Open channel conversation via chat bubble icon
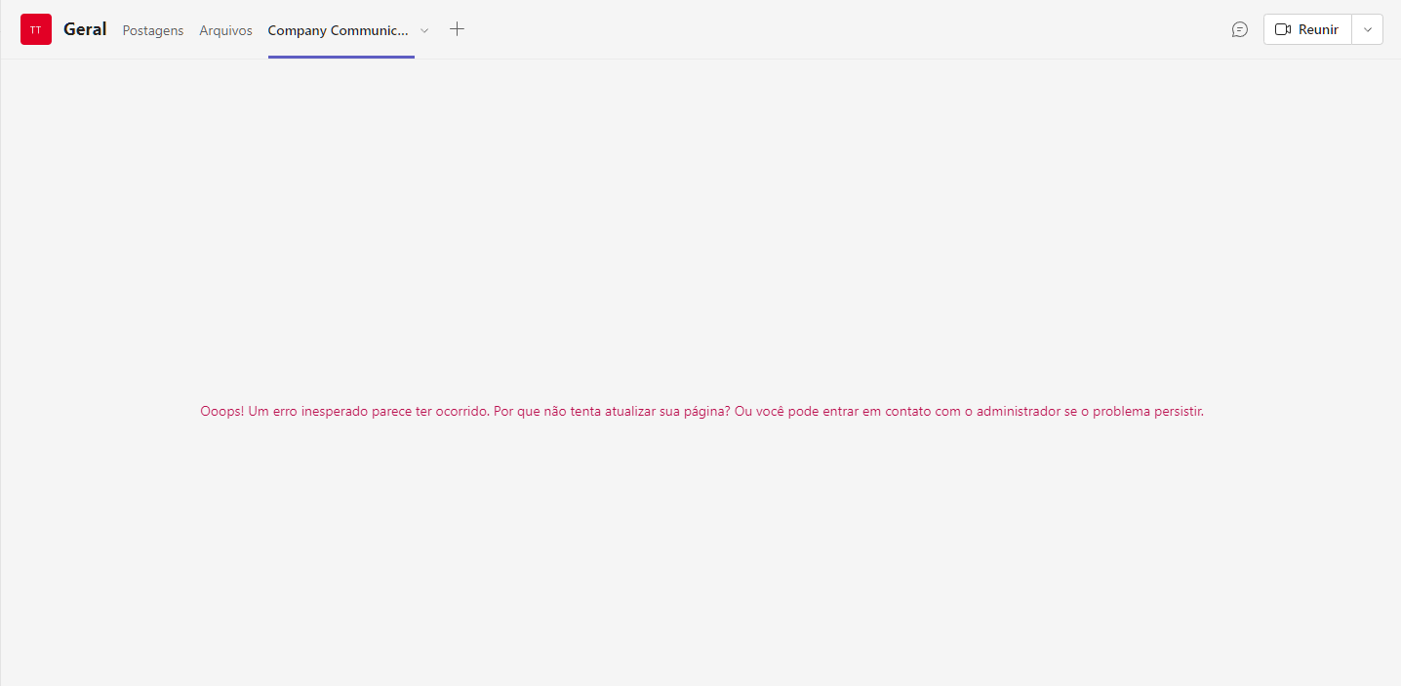Screen dimensions: 1401x686 pos(1239,29)
